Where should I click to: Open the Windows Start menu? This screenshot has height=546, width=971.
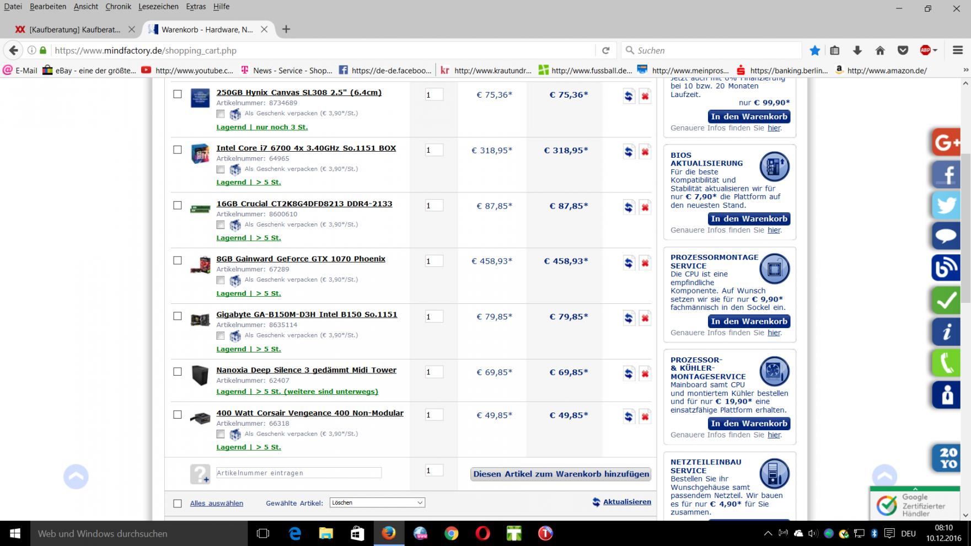[15, 533]
